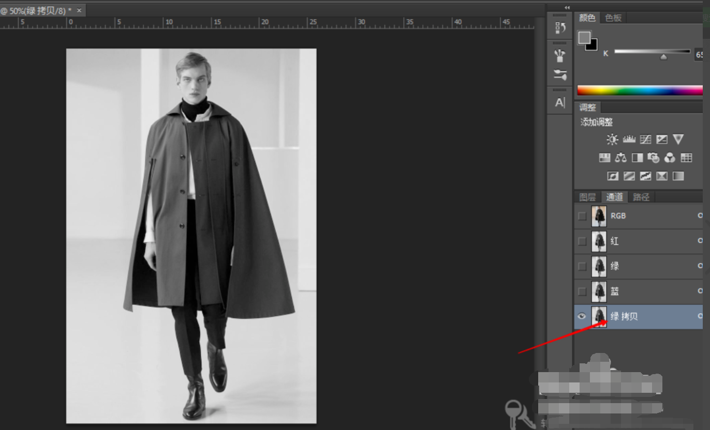
Task: Click the X-box adjustment icon in bottom row
Action: coord(662,176)
